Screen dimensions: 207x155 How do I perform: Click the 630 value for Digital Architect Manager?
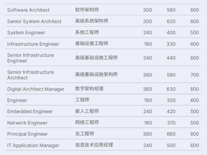click(x=171, y=89)
